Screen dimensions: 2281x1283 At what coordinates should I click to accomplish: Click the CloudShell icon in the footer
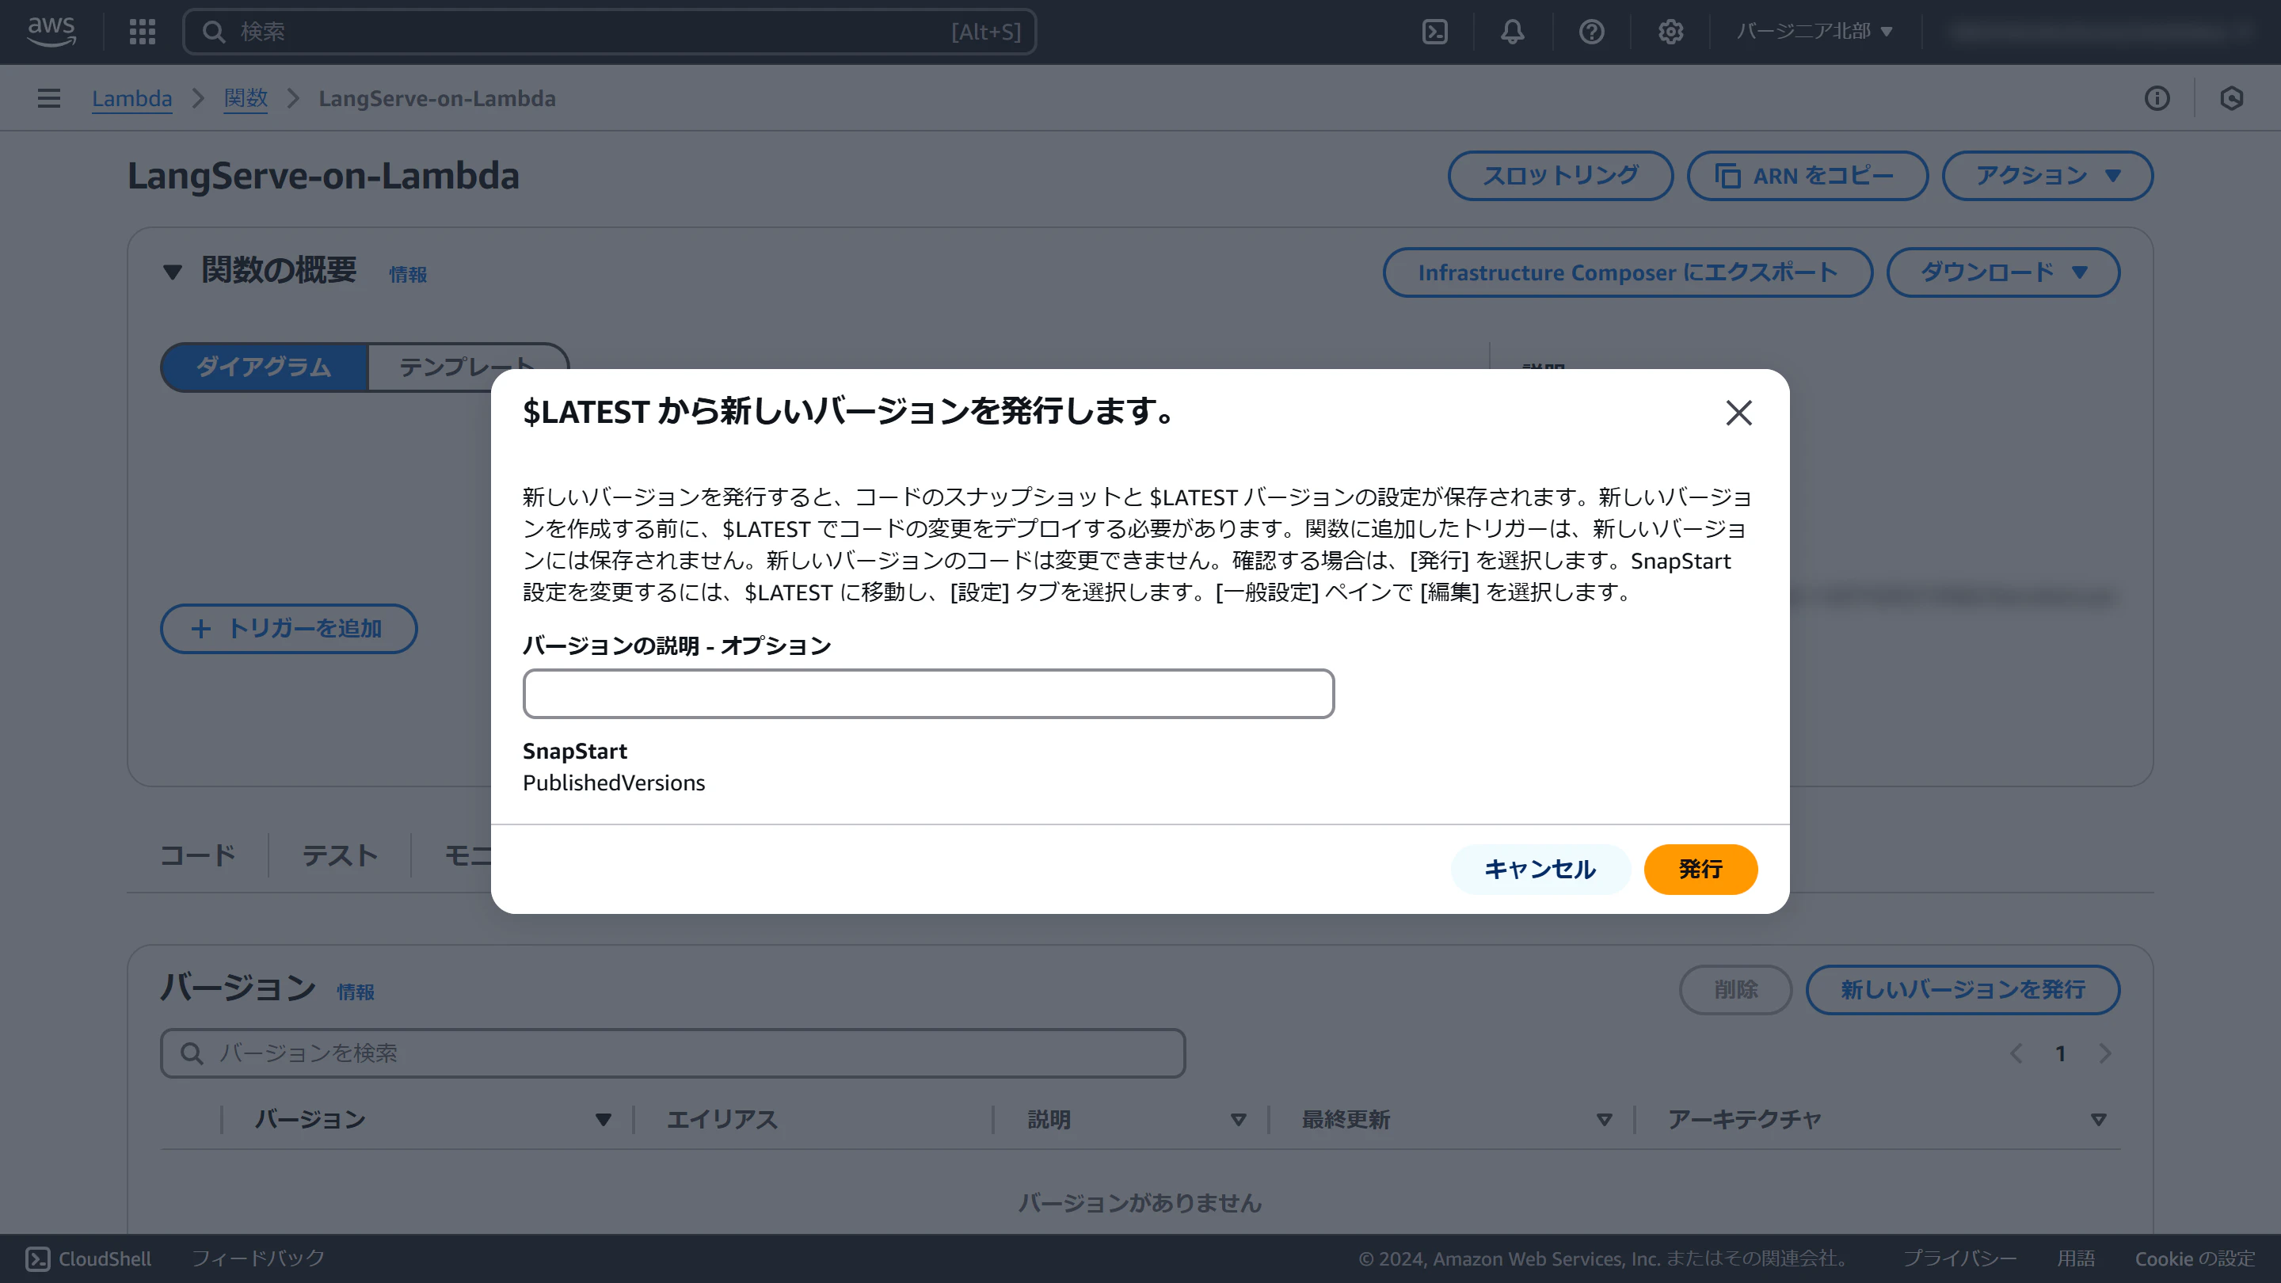coord(37,1258)
